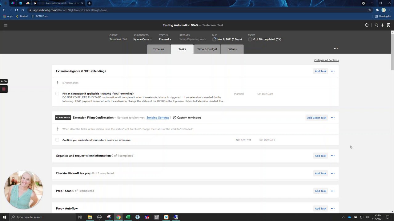Open the Rewind bookmark

click(22, 16)
